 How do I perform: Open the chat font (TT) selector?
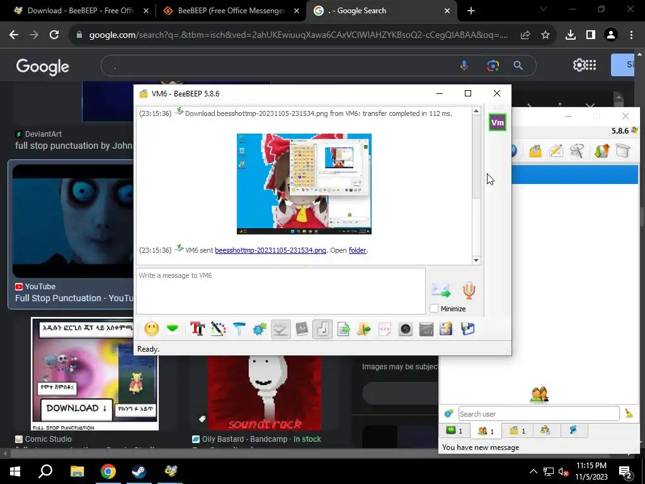tap(197, 329)
